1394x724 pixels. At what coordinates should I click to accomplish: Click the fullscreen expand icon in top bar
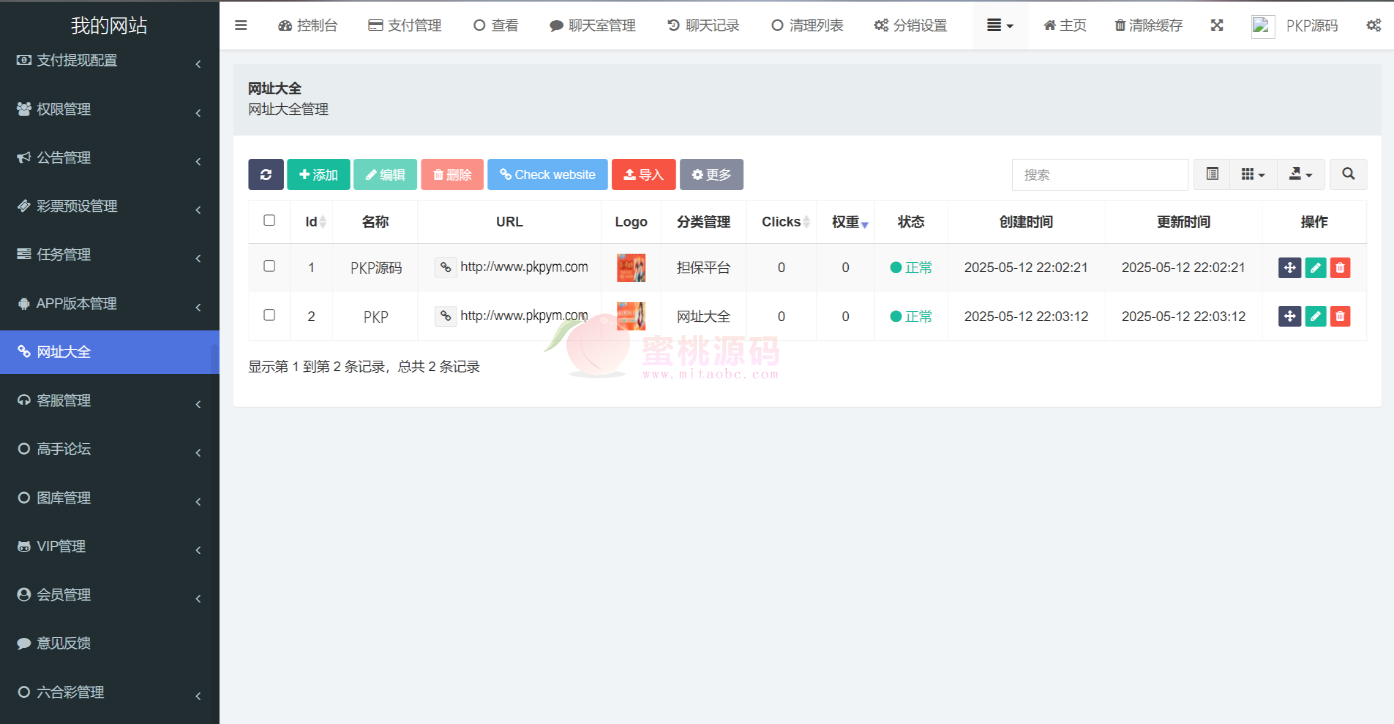[1217, 25]
